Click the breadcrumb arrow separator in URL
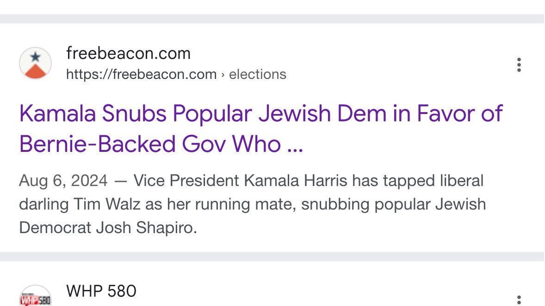The width and height of the screenshot is (545, 306). click(x=223, y=74)
